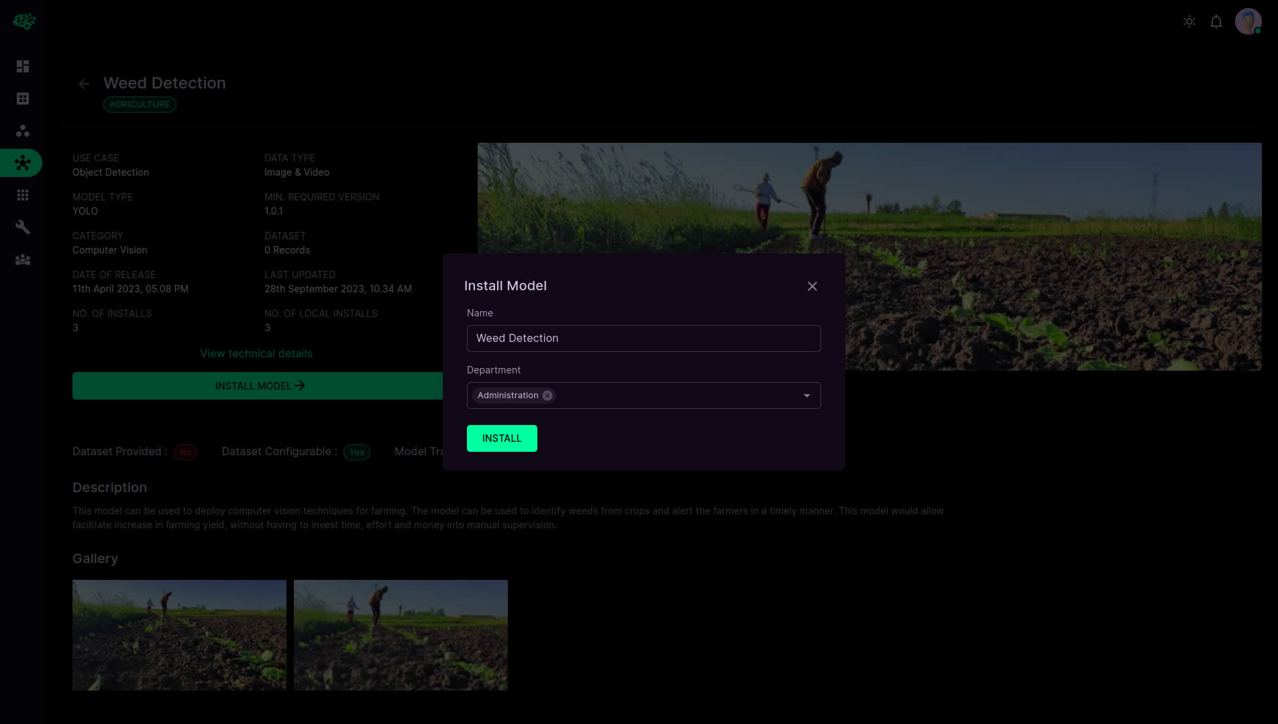Click the 'No' Dataset Provided badge
Screen dimensions: 1278x724
point(185,452)
